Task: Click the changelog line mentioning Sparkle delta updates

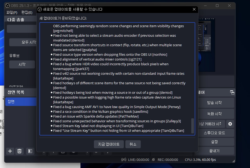Action: tap(96, 116)
